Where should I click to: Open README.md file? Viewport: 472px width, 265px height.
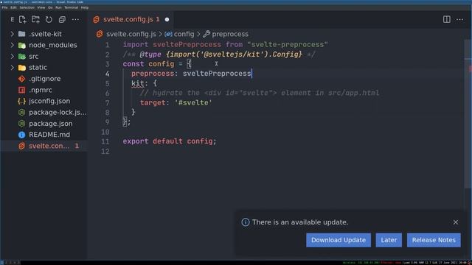49,135
